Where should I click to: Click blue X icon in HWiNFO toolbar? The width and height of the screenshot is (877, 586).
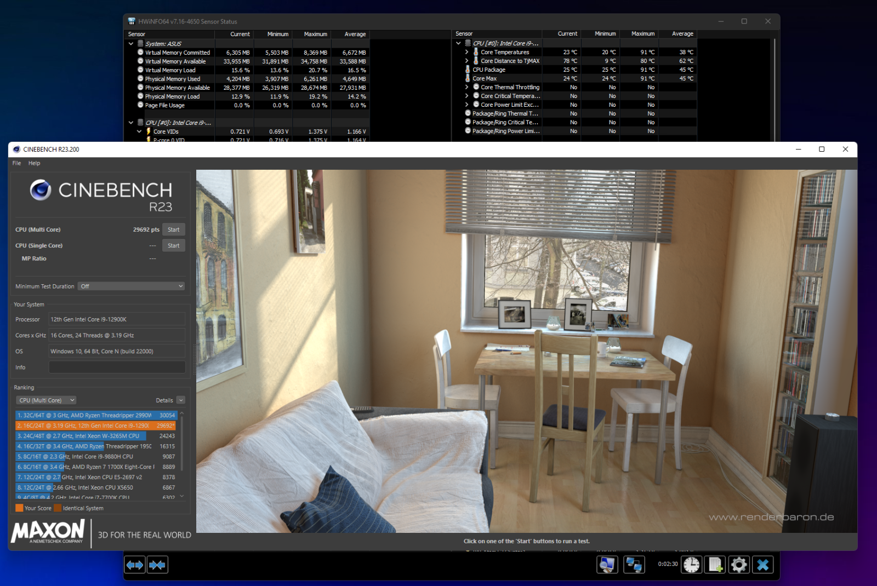[763, 565]
